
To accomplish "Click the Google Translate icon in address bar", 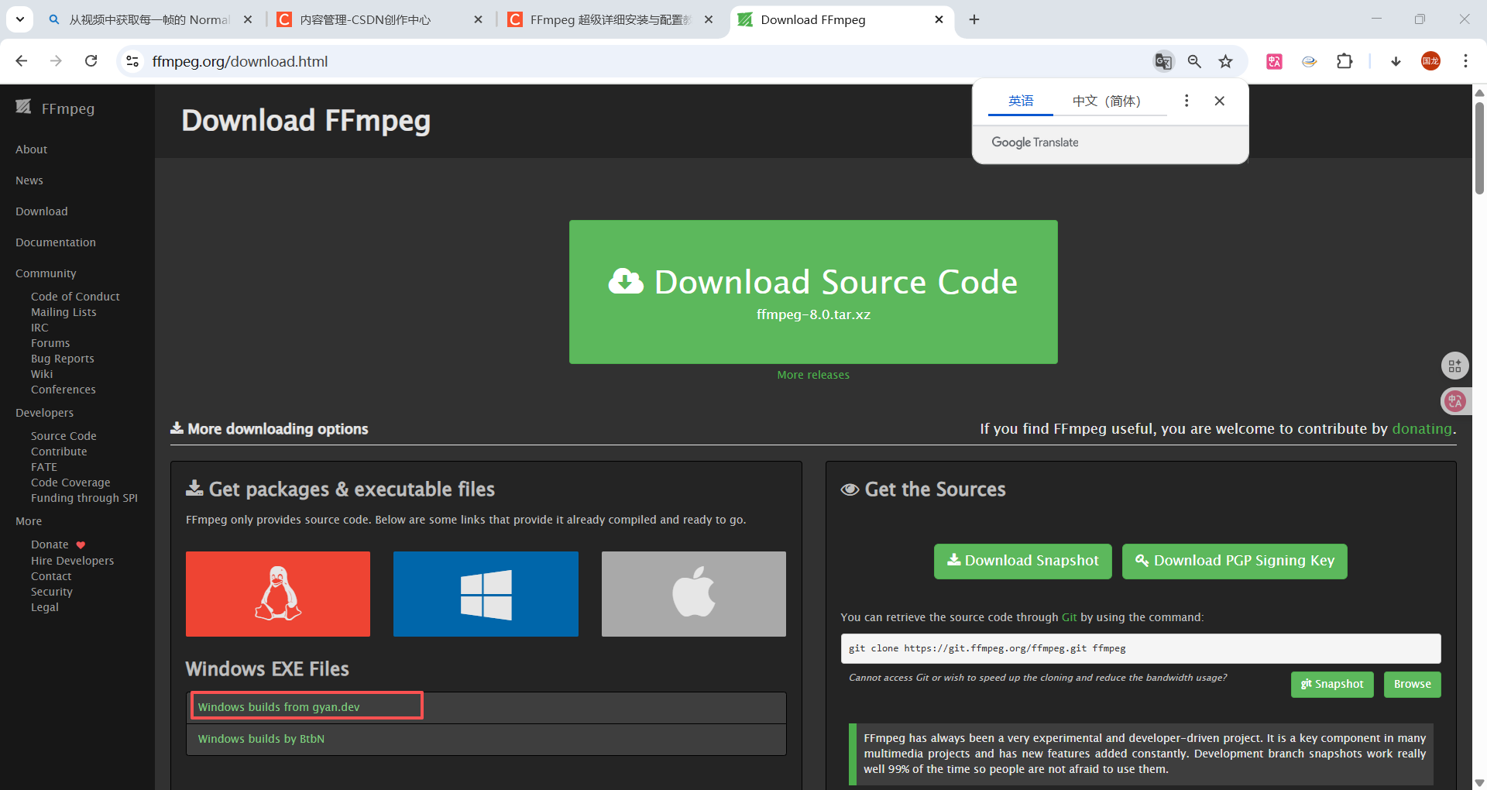I will [1163, 61].
